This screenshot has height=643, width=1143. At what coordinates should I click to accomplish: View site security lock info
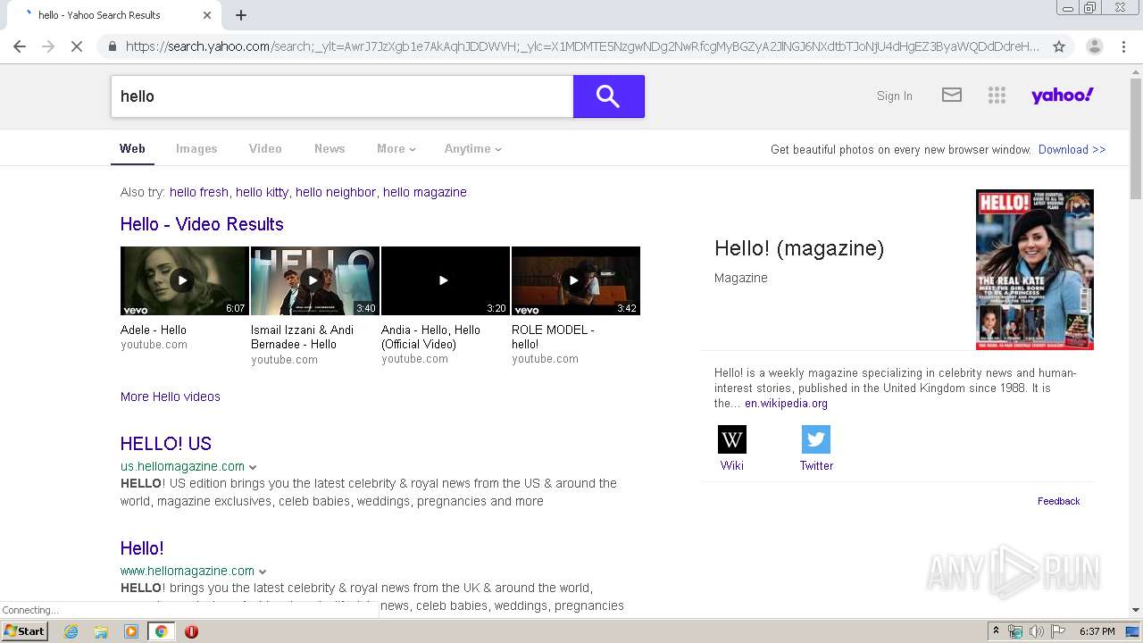click(x=112, y=46)
